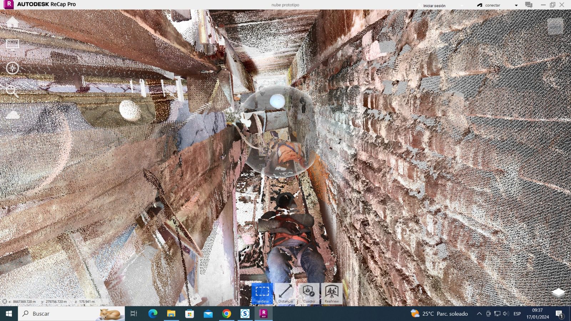This screenshot has height=321, width=571.
Task: Activate the Ventana window selection tool
Action: pos(262,294)
